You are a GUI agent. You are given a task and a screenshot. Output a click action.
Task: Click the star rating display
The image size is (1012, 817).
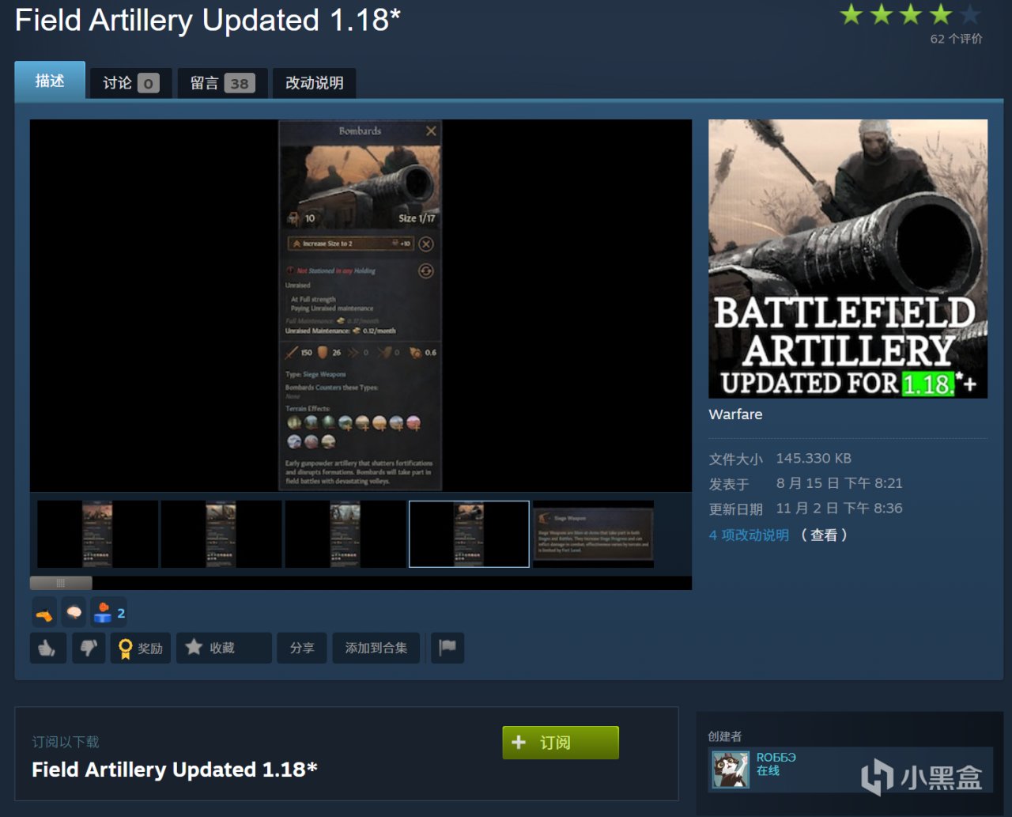pyautogui.click(x=910, y=14)
